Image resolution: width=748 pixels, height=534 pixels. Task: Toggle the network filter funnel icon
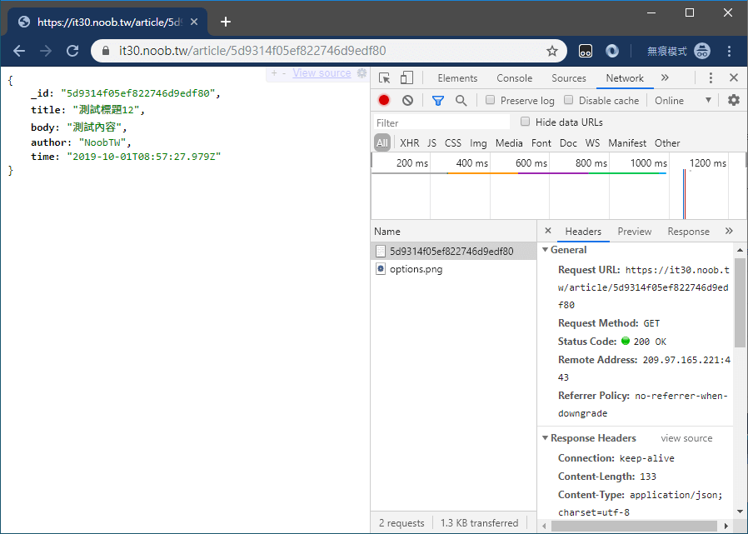click(438, 100)
